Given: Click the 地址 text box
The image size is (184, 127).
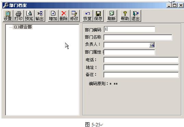Looking at the screenshot, I should [x=141, y=67].
